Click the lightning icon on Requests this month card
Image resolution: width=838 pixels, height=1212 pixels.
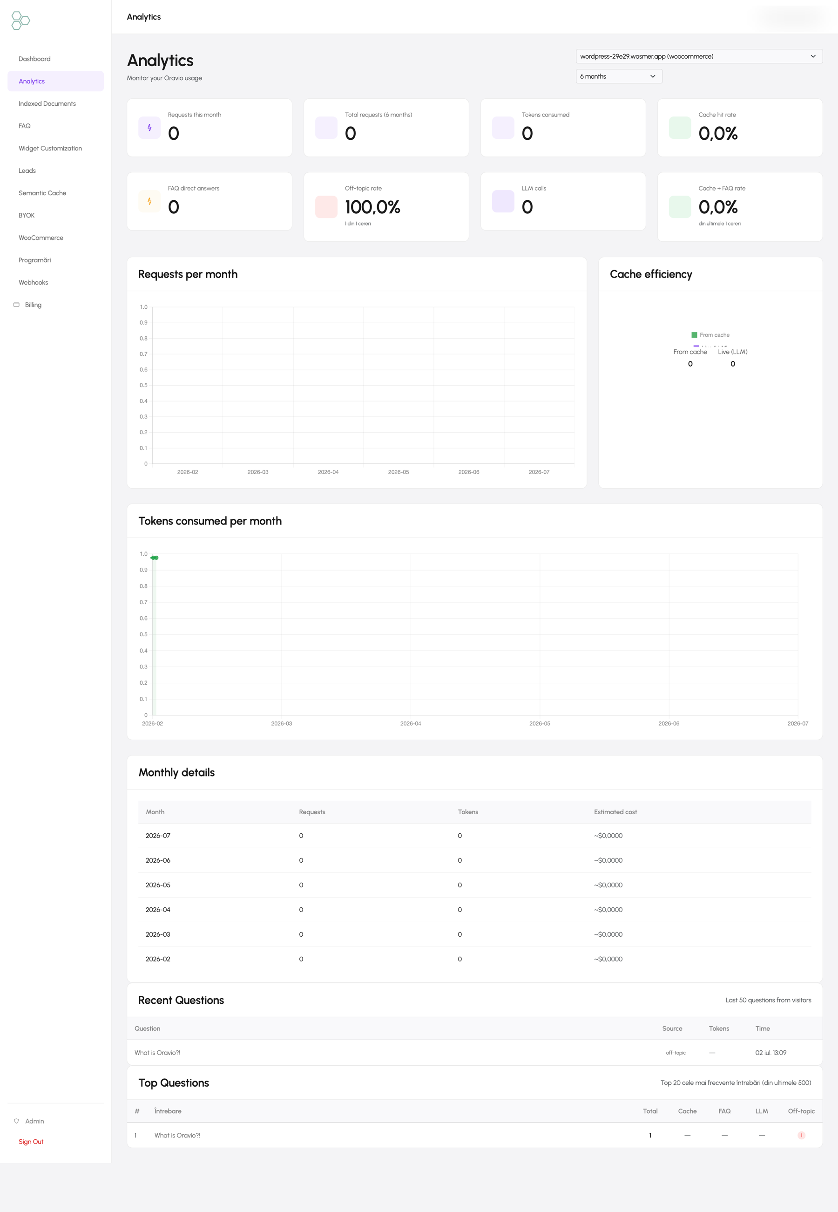click(x=149, y=128)
